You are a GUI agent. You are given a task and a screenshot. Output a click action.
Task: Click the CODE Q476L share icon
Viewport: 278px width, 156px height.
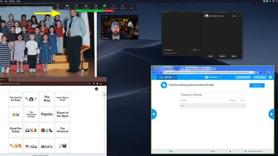point(175,77)
